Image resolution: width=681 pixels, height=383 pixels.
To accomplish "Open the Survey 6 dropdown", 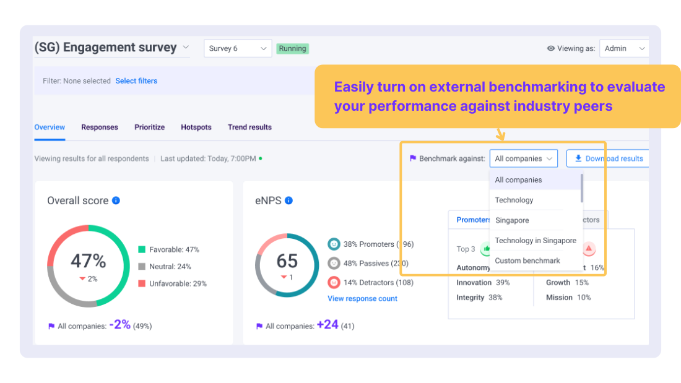I will 238,48.
